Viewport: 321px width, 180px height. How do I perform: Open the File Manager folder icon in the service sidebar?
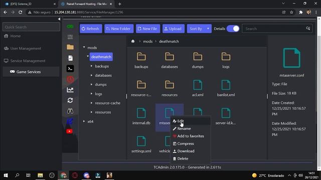pyautogui.click(x=70, y=47)
